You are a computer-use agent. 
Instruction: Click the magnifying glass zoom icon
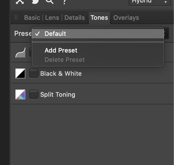pos(50,2)
